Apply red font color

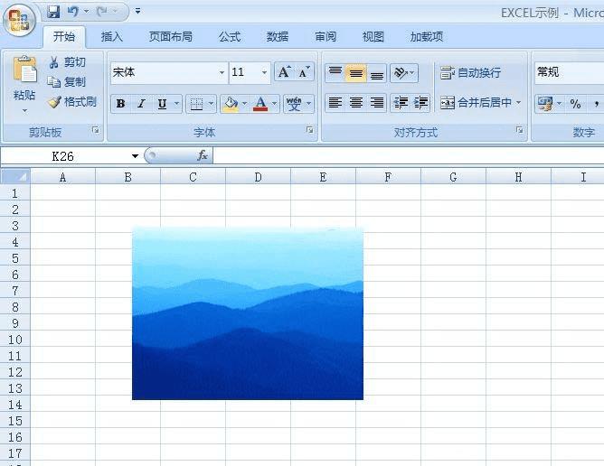click(260, 104)
